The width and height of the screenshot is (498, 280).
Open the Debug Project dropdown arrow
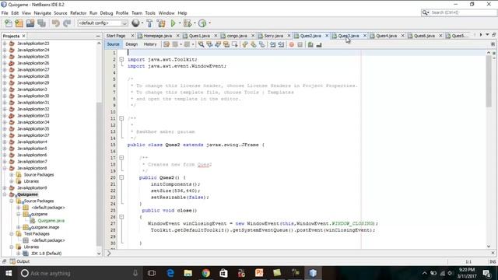coord(195,23)
